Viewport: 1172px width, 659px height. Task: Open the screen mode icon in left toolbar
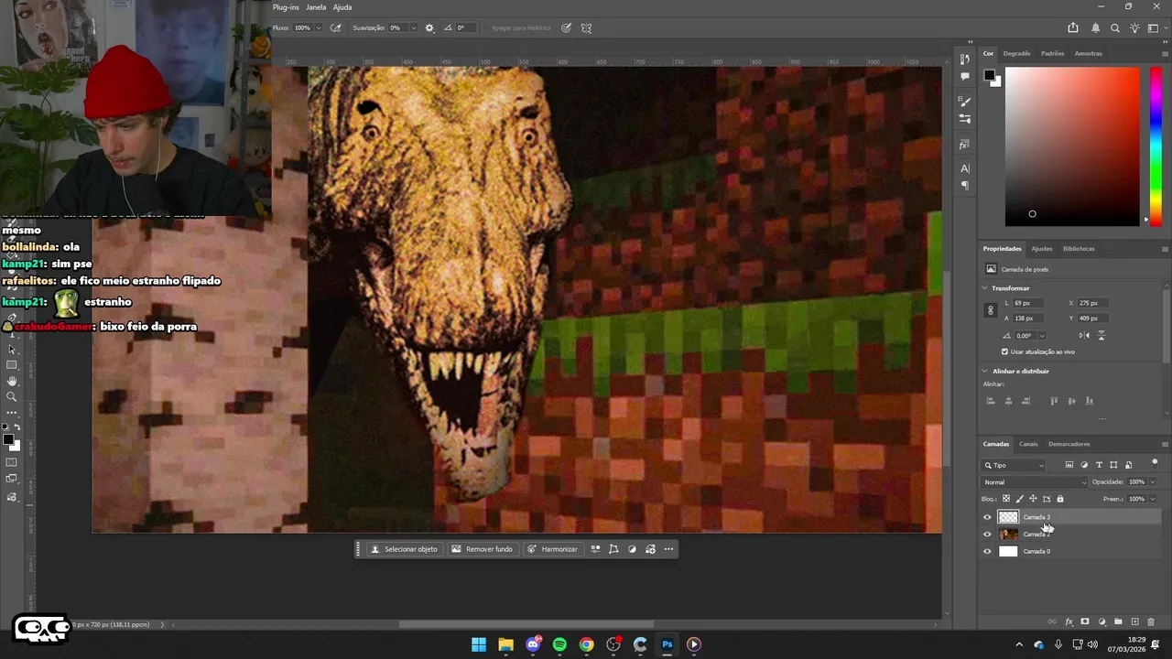(12, 478)
